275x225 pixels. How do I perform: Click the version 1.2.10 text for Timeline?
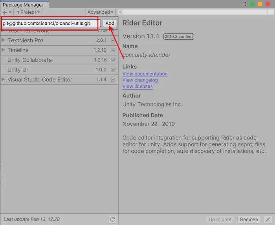pyautogui.click(x=100, y=50)
